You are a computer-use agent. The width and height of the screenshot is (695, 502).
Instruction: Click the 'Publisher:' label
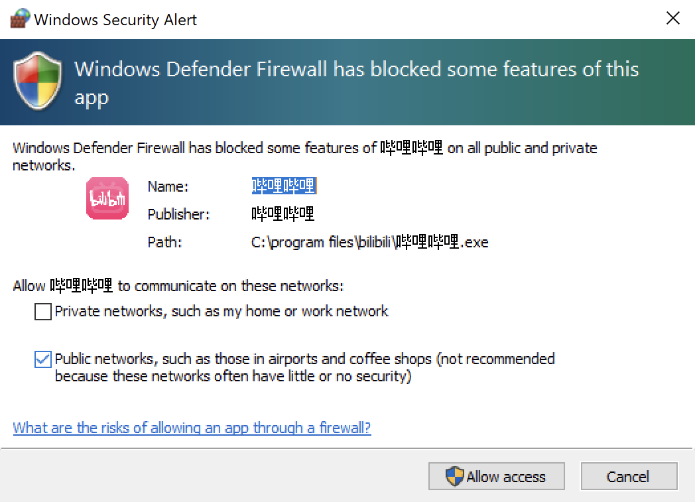click(178, 214)
